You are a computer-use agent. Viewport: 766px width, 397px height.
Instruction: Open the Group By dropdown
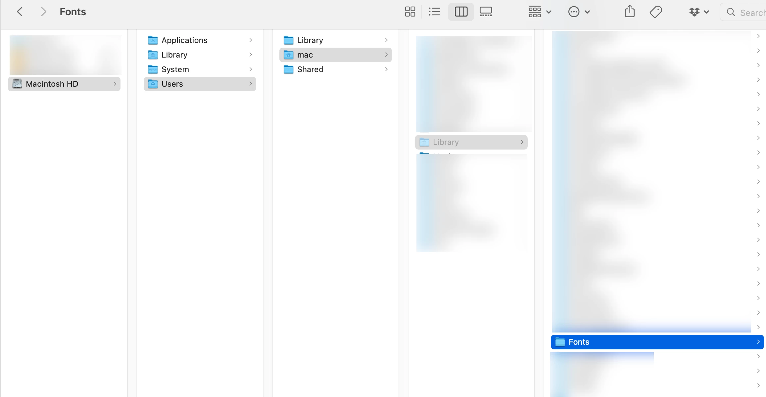tap(540, 12)
